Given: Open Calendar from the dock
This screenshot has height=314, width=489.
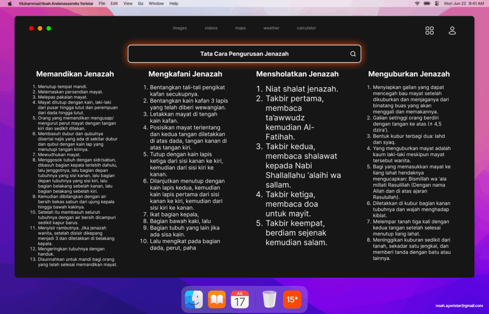Looking at the screenshot, I should [x=240, y=300].
